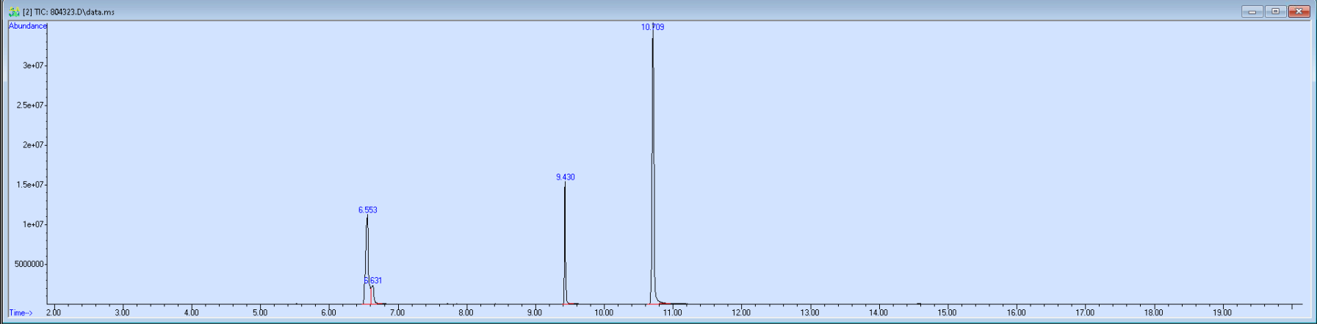Click the 8.00 time axis value

(466, 313)
